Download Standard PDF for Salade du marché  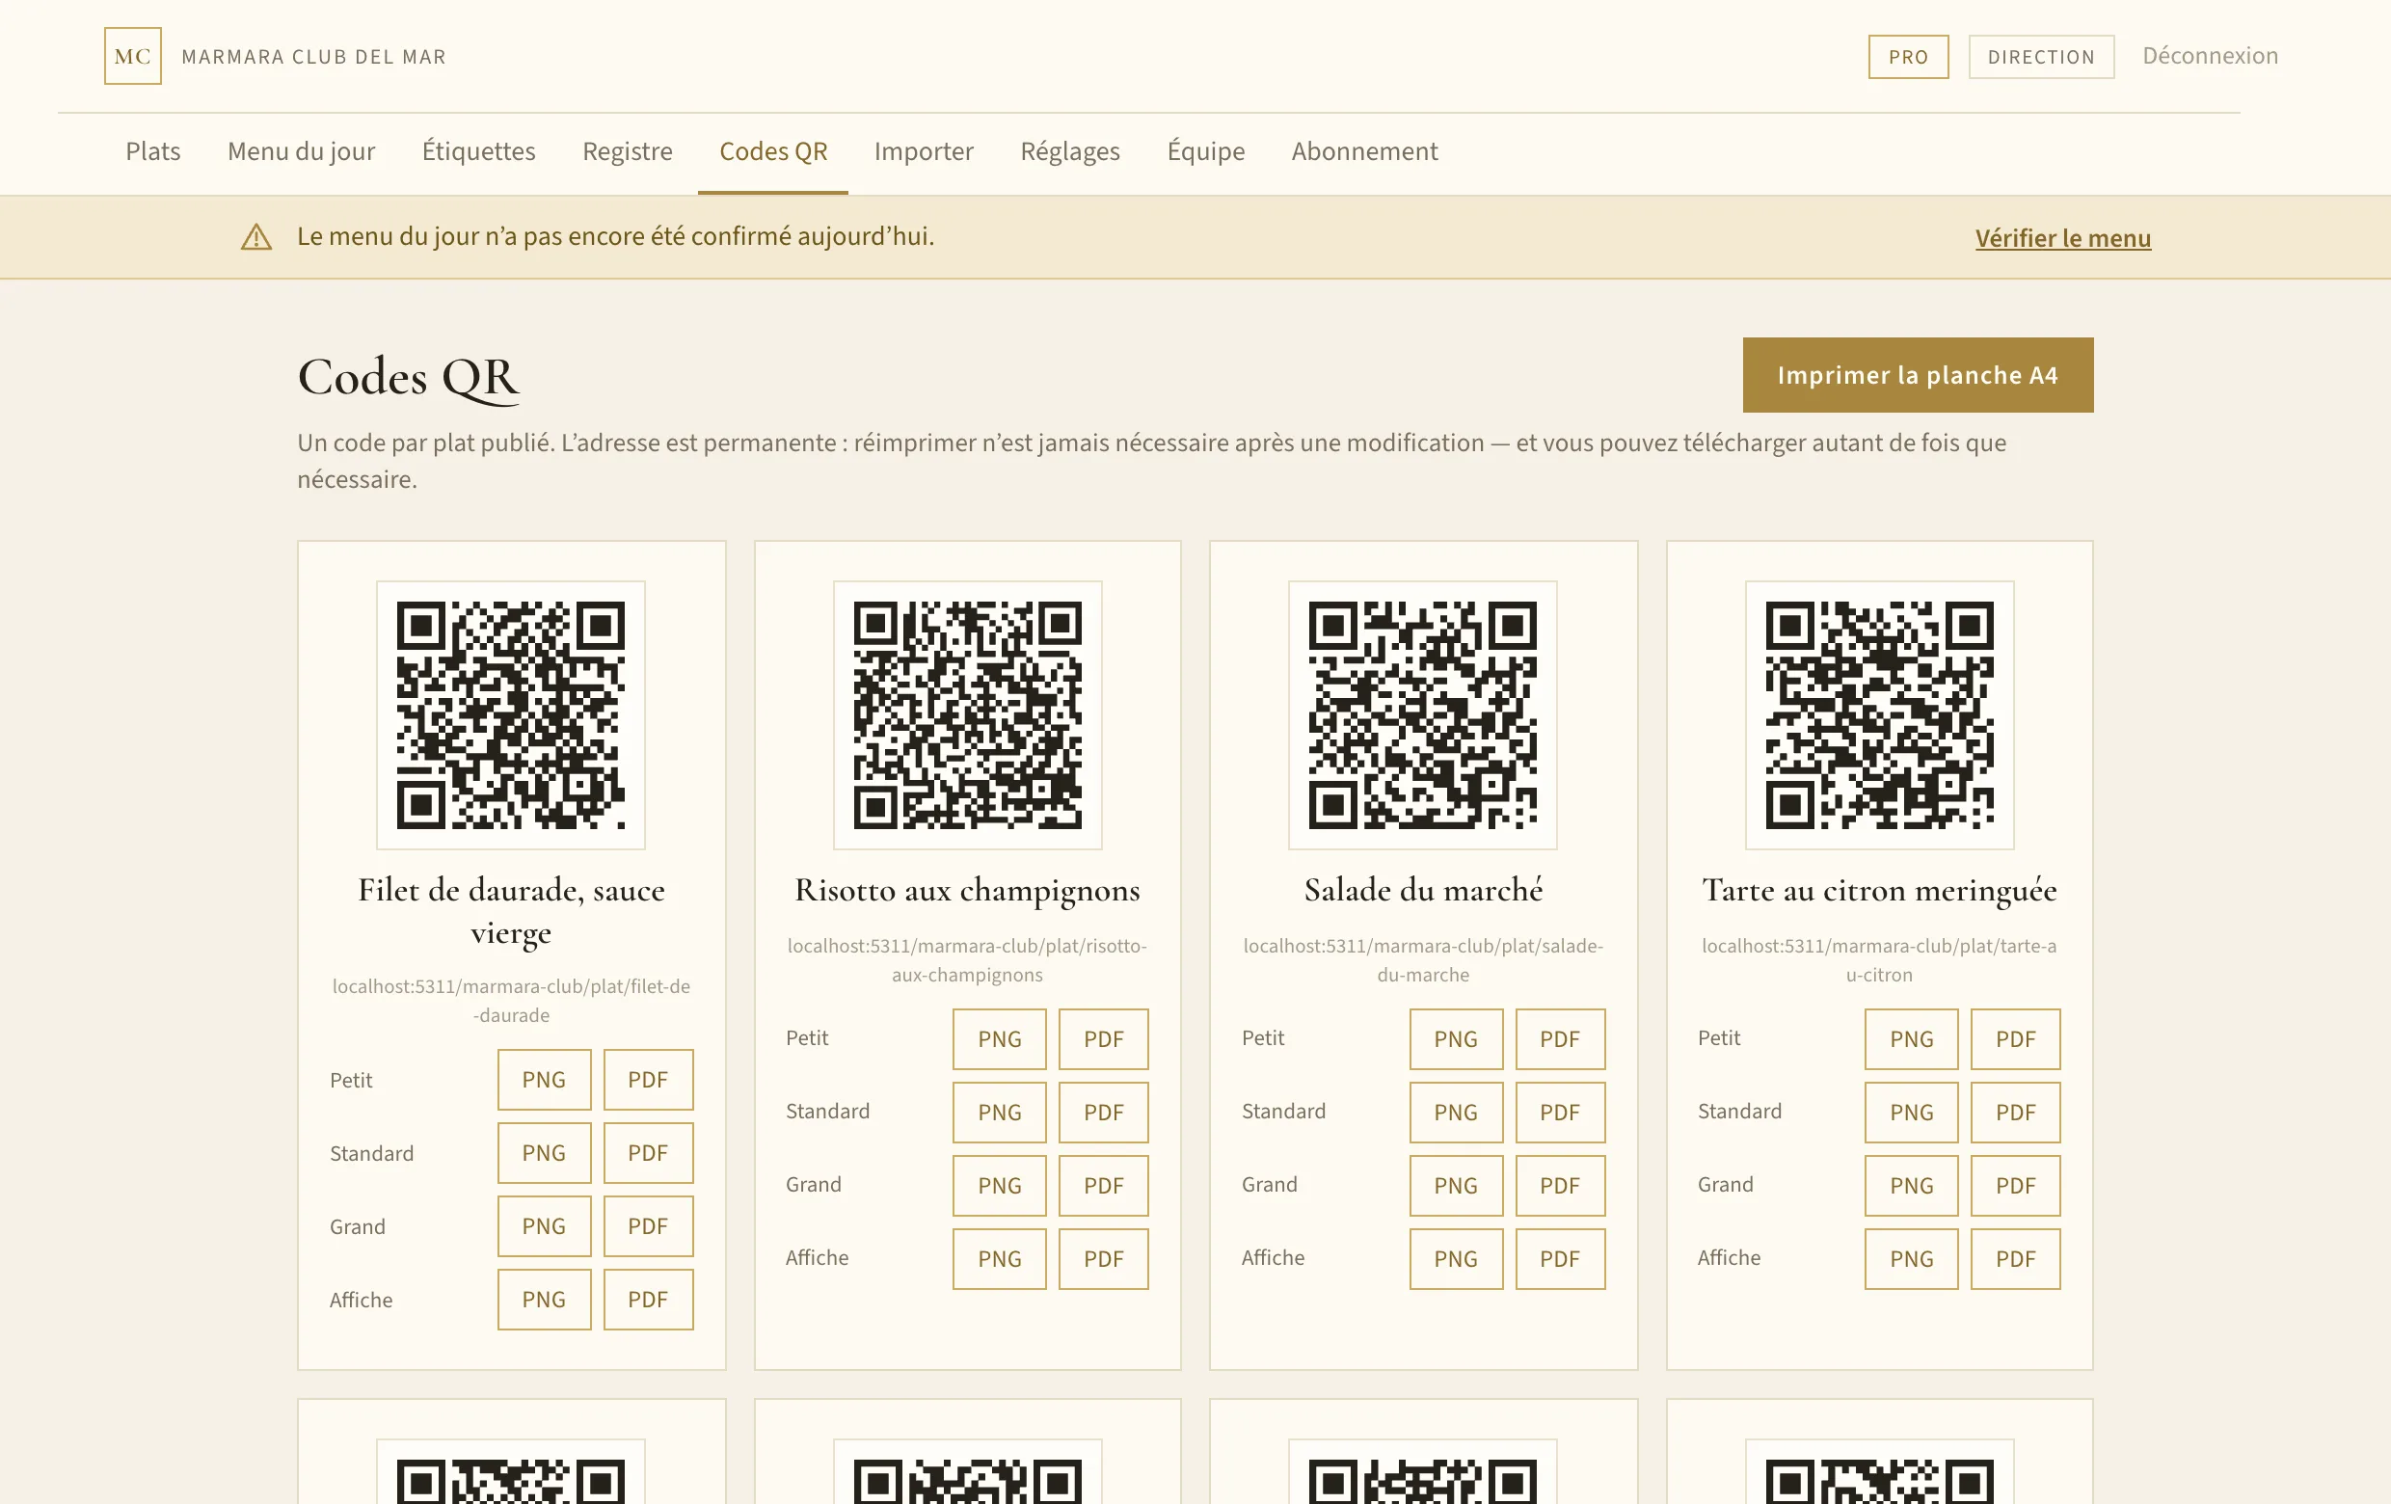pos(1561,1113)
